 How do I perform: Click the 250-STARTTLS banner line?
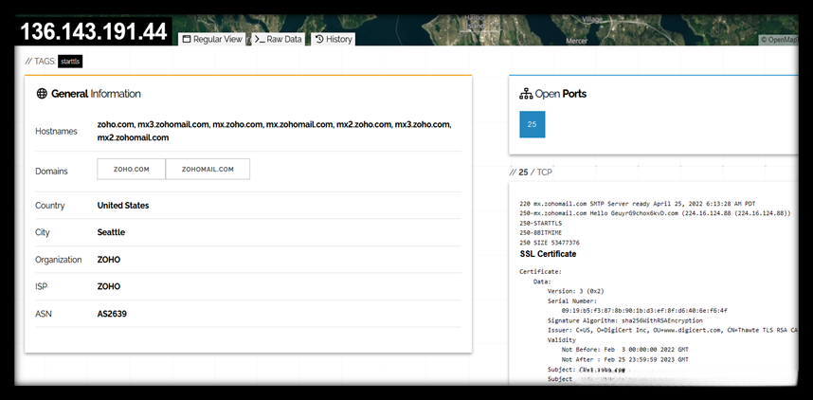point(540,223)
